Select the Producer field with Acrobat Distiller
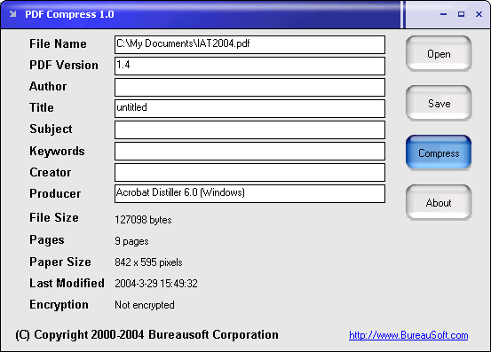Screen dimensions: 491x352 coord(249,193)
